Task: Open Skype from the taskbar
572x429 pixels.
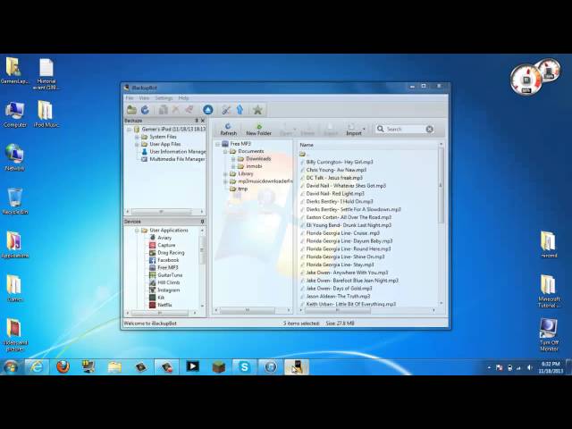Action: click(244, 366)
